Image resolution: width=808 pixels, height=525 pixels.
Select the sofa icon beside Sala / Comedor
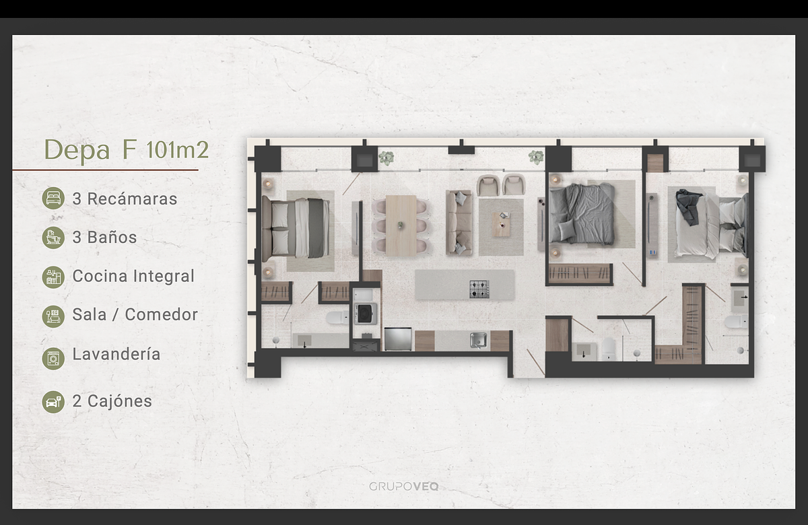click(x=53, y=315)
